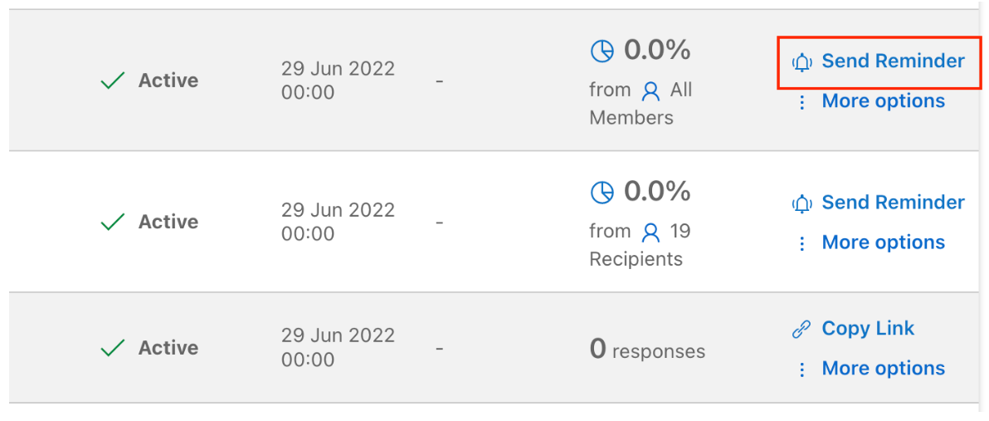Image resolution: width=989 pixels, height=421 pixels.
Task: Click the 0 responses count
Action: pos(647,349)
